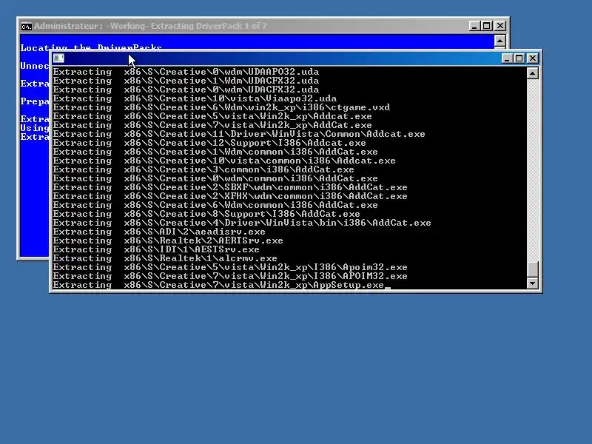The height and width of the screenshot is (444, 592).
Task: Click line 'Creative\3\common\i386\AddCat.exe'
Action: 204,169
